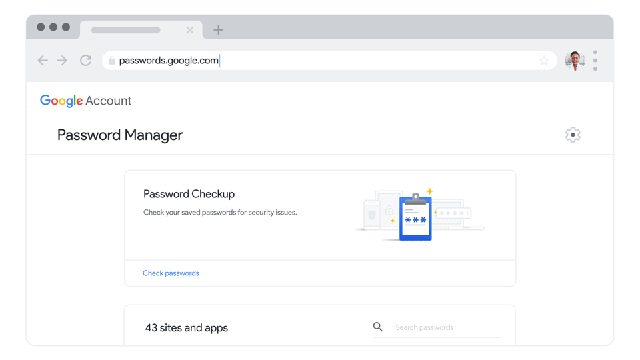Click the browser back arrow

[x=43, y=61]
